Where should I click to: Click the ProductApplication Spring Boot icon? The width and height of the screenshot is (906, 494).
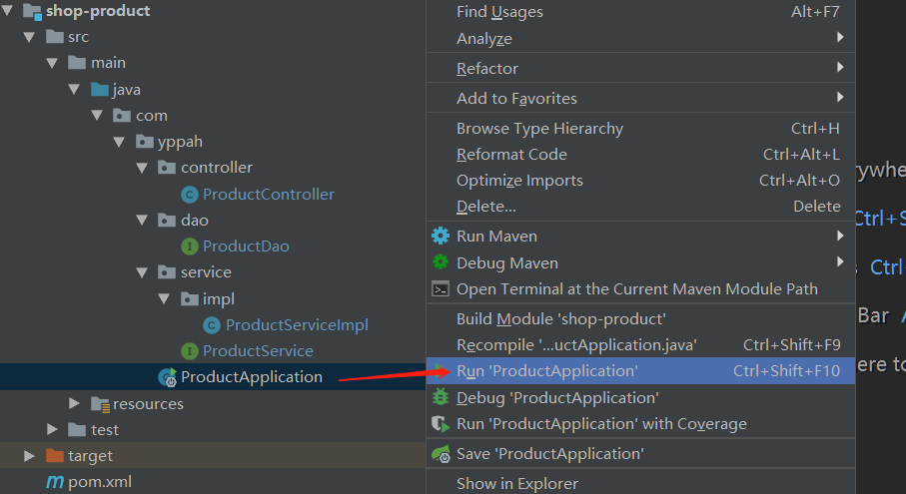[168, 377]
